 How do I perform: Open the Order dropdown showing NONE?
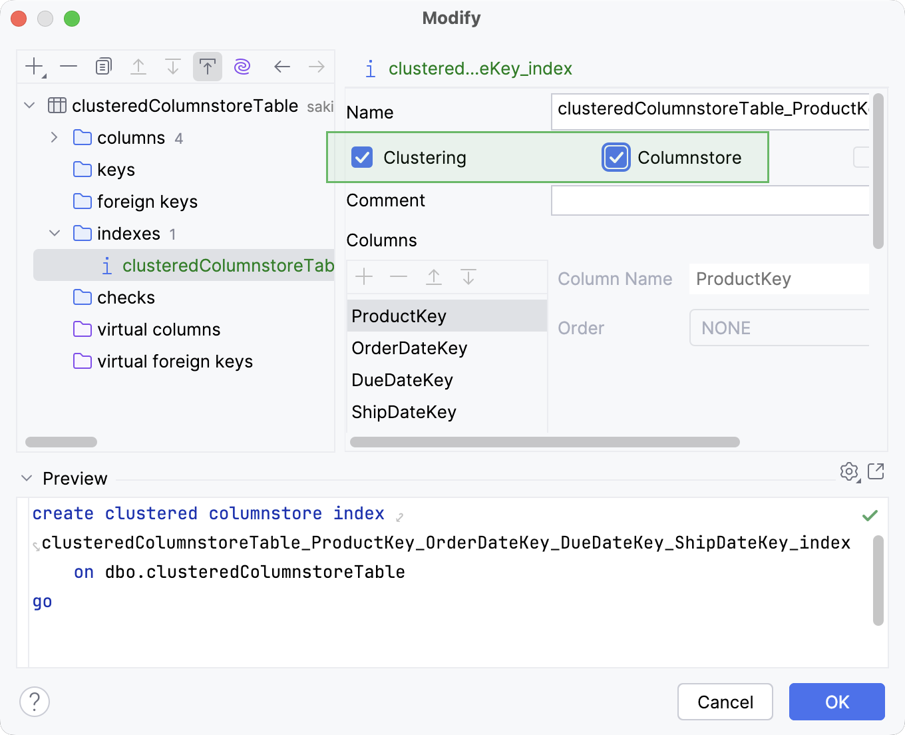click(779, 328)
